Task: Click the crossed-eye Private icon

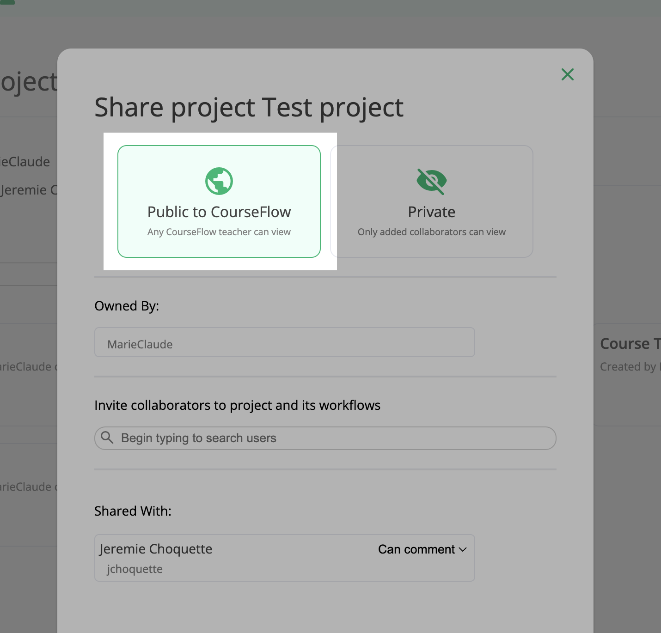Action: point(432,181)
